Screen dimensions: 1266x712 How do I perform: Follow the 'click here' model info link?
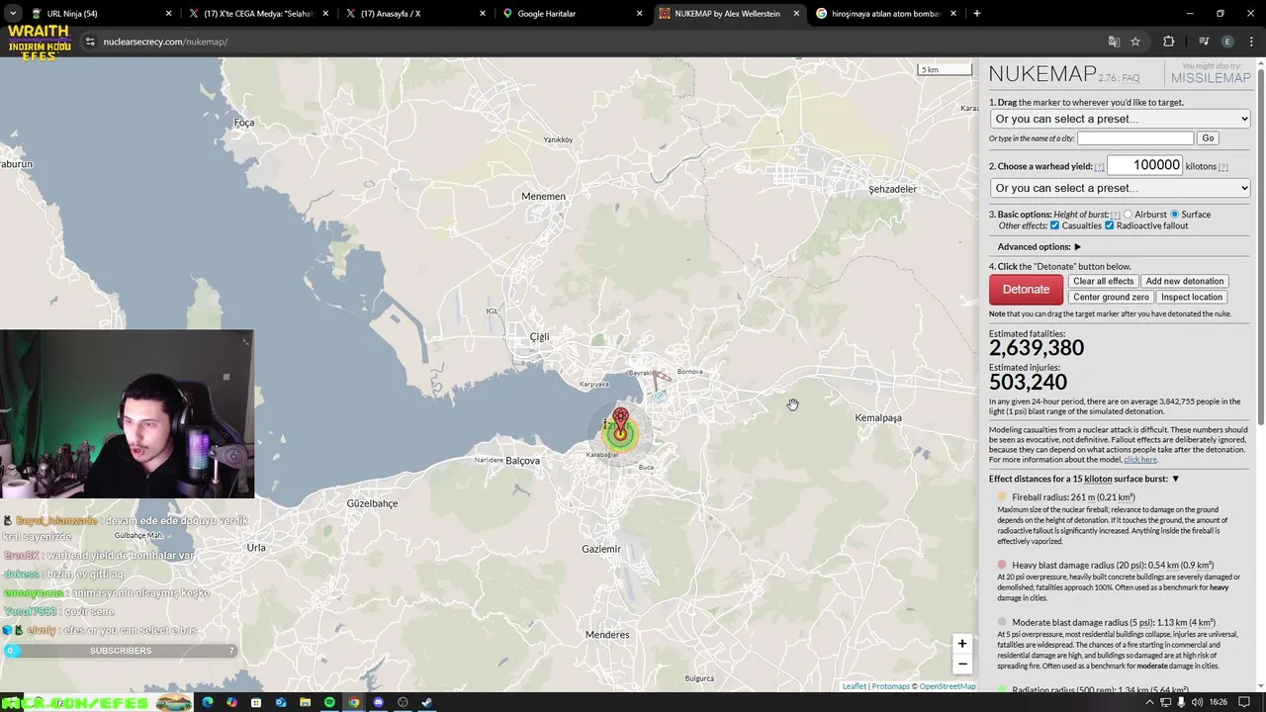(1139, 460)
